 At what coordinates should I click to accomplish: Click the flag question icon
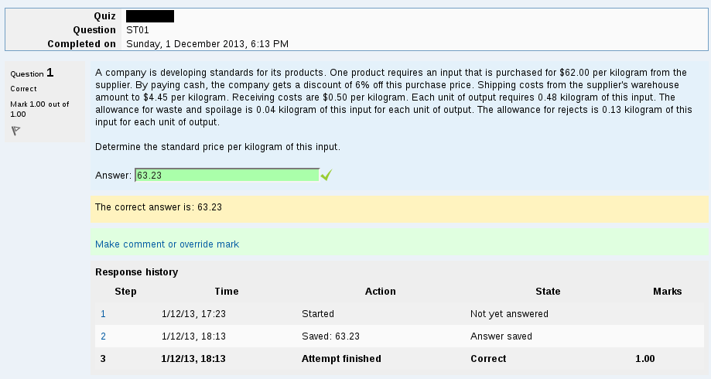pyautogui.click(x=16, y=131)
